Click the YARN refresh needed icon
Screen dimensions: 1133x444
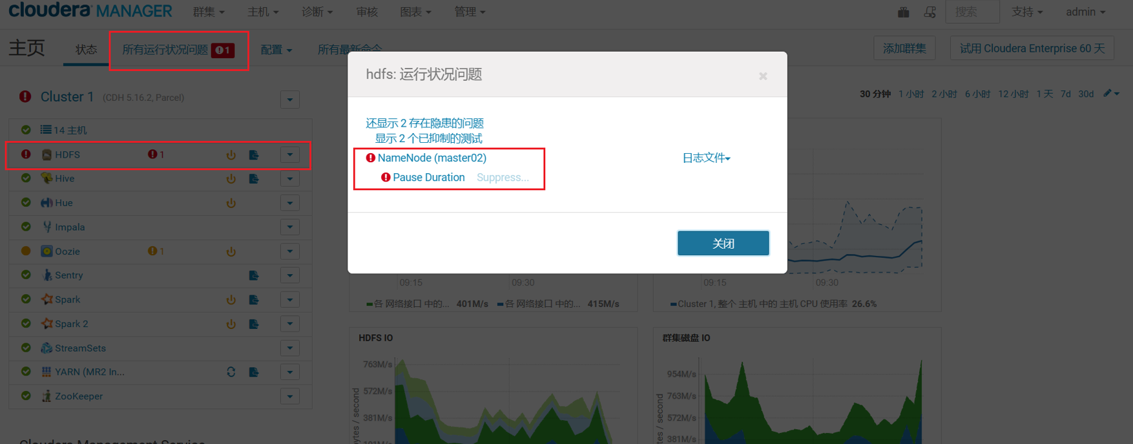(231, 372)
